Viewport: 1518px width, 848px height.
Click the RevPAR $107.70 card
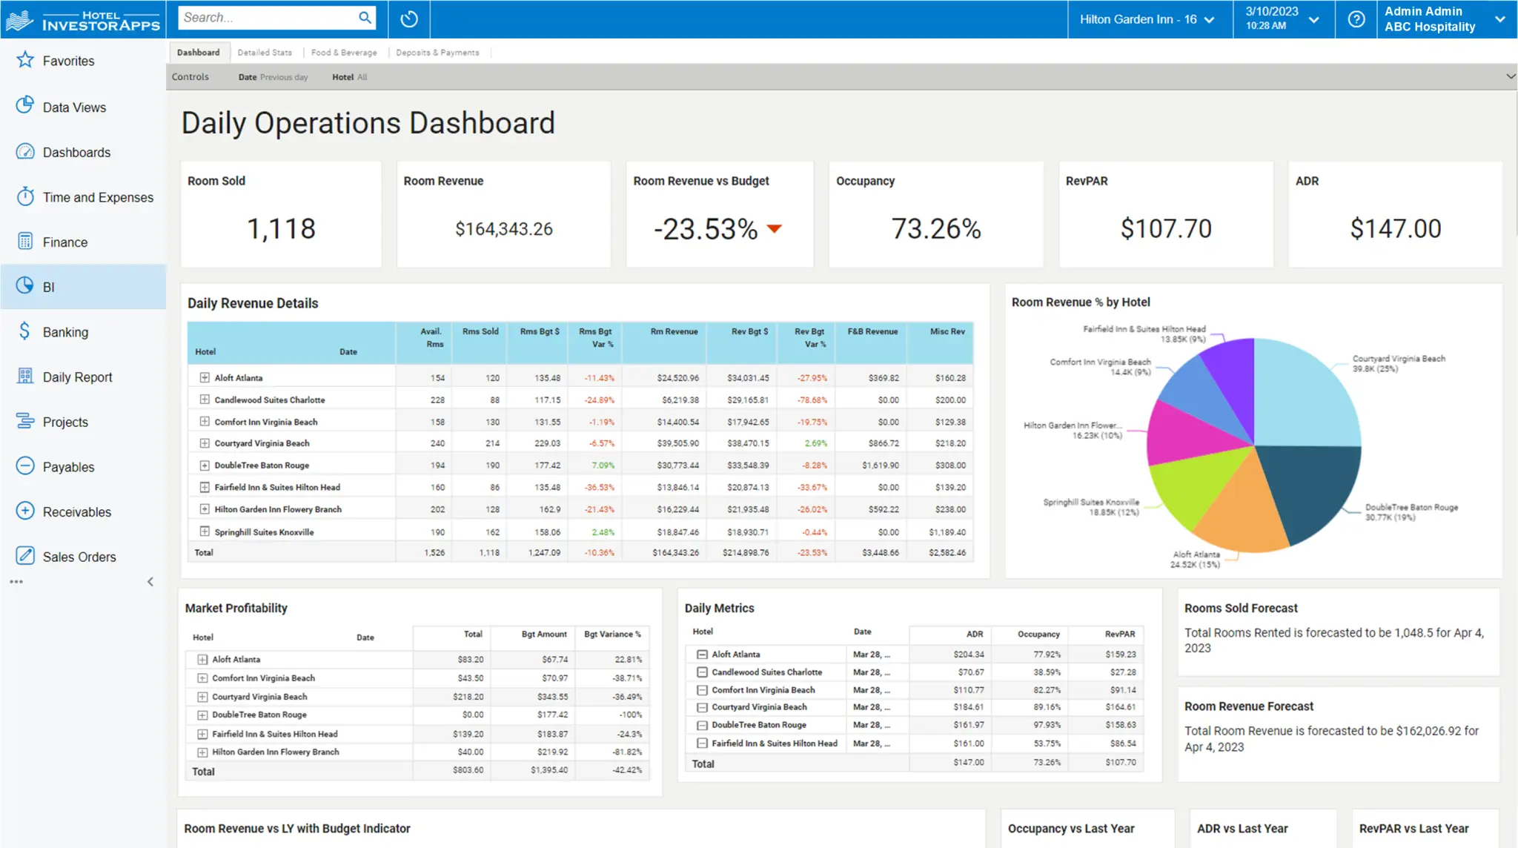pos(1166,214)
